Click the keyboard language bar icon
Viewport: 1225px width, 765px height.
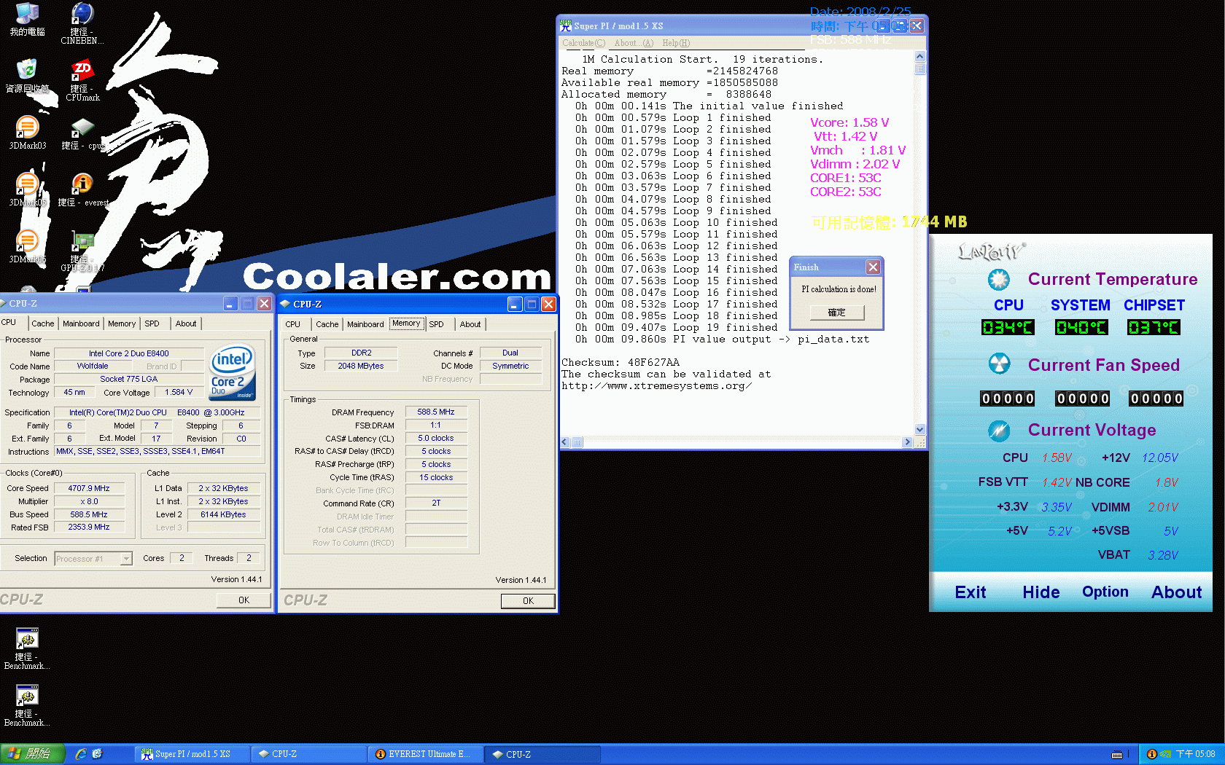(1116, 754)
